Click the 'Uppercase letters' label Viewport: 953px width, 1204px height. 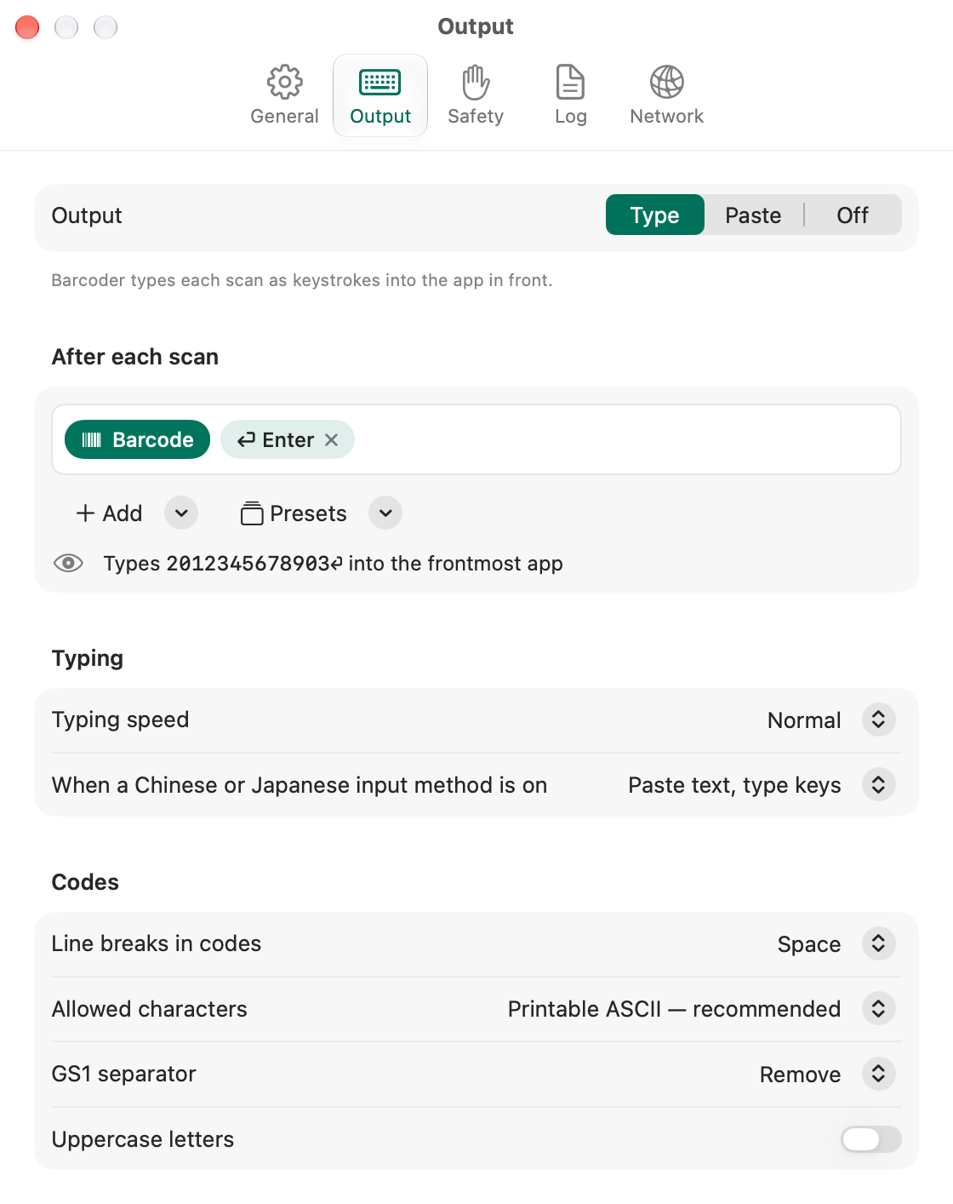[143, 1139]
